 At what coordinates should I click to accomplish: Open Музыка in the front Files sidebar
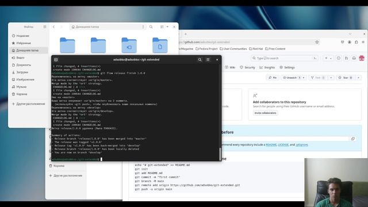[29, 87]
